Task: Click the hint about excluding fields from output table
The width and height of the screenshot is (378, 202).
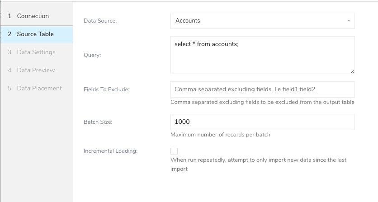Action: pos(262,102)
